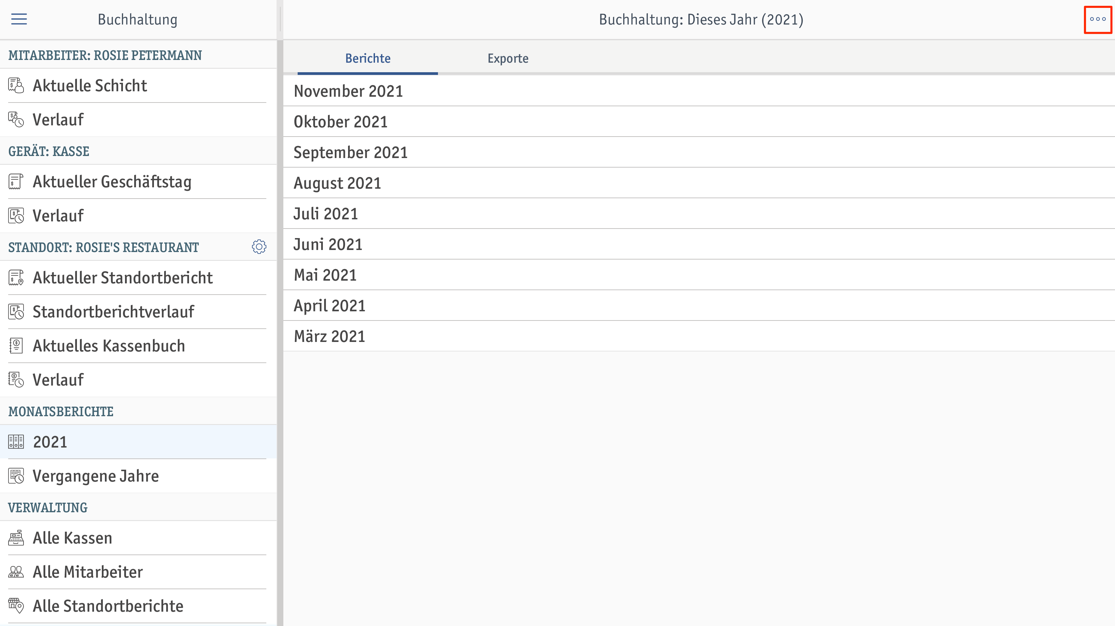
Task: Open the Mai 2021 report
Action: (699, 275)
